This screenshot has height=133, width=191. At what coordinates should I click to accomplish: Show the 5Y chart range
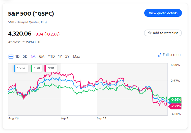(x=67, y=57)
